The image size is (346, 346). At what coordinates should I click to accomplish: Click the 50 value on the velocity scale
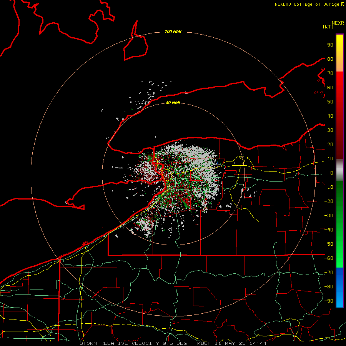[330, 102]
